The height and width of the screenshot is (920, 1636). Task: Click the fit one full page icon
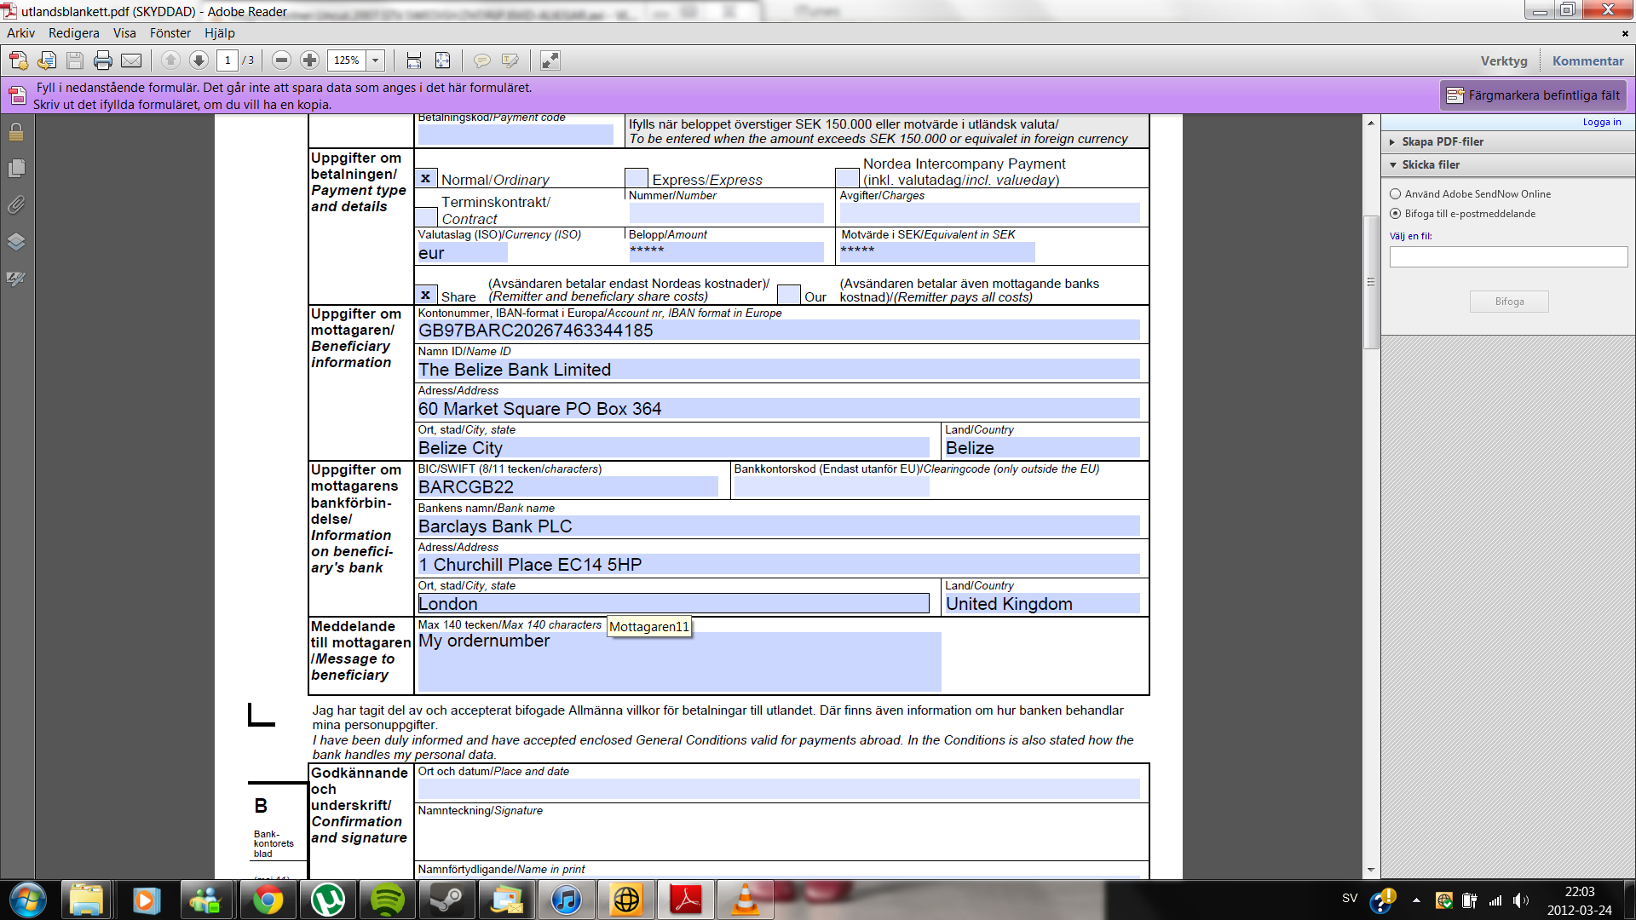[443, 60]
